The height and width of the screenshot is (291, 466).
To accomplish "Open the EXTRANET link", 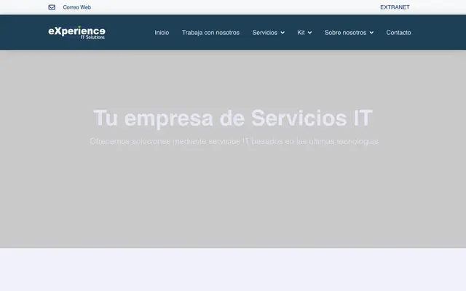I will [x=395, y=7].
